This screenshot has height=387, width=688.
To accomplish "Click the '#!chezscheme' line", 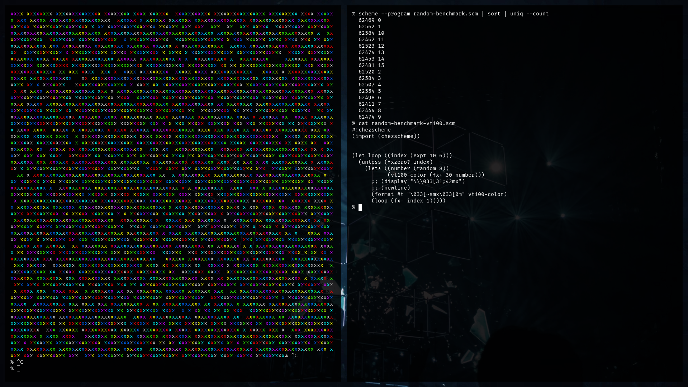I will (x=371, y=130).
